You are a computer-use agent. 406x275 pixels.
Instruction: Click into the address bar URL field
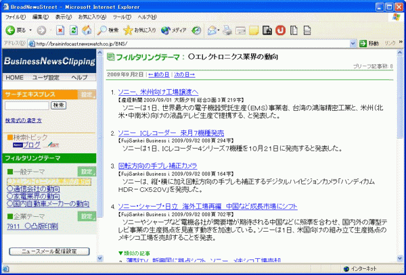pyautogui.click(x=191, y=44)
